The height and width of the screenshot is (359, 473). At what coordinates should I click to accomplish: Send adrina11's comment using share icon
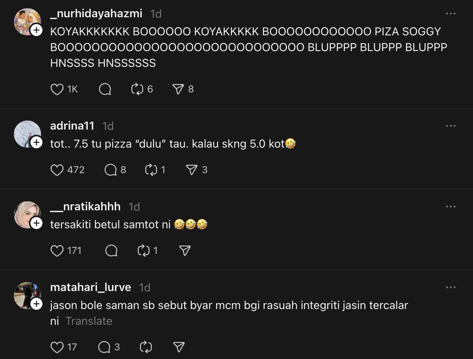click(191, 170)
